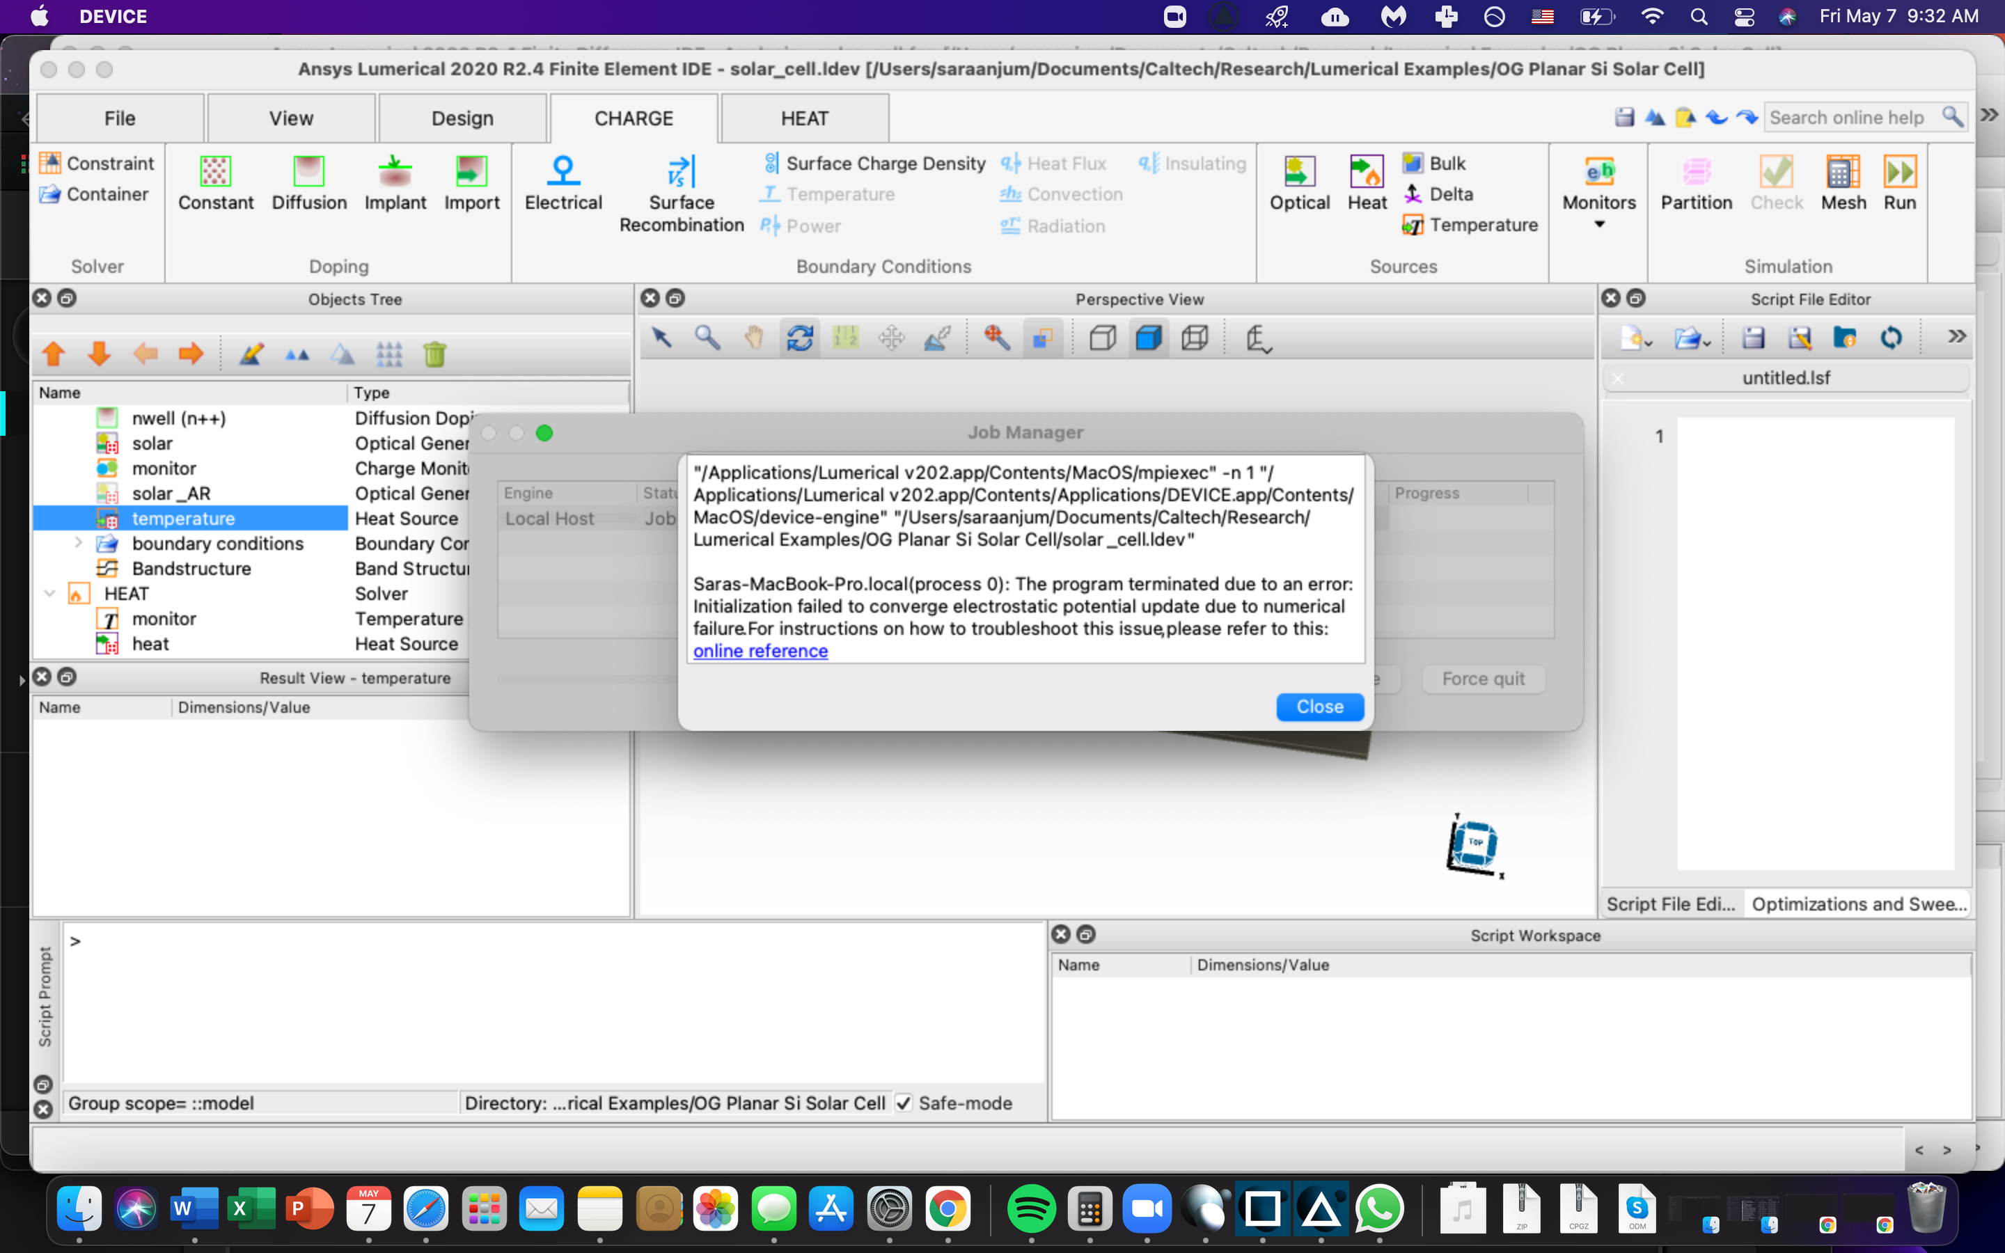Switch to solid blue cube view
The height and width of the screenshot is (1253, 2005).
1148,338
